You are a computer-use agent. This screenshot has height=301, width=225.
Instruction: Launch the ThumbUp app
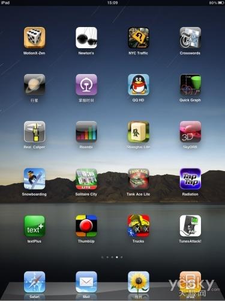(86, 226)
